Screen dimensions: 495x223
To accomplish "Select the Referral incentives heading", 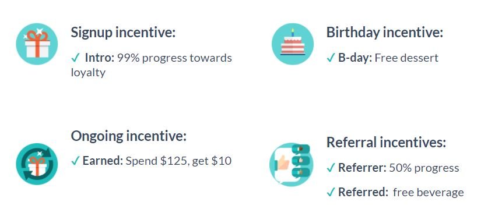I will click(386, 142).
